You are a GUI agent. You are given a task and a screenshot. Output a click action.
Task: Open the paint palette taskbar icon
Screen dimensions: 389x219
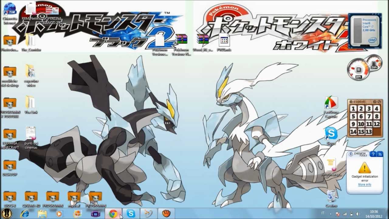click(x=149, y=214)
